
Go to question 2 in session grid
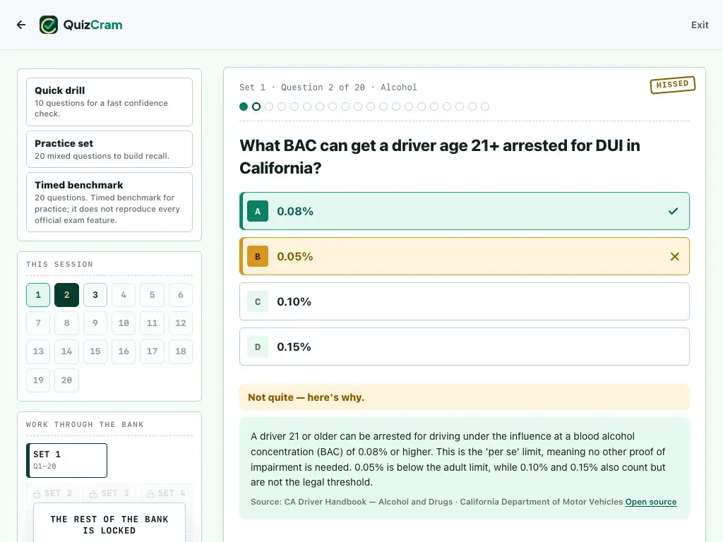(x=67, y=295)
